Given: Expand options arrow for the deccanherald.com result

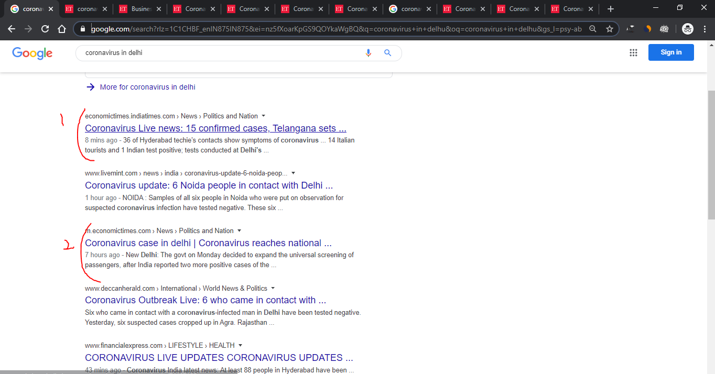Looking at the screenshot, I should pyautogui.click(x=273, y=289).
